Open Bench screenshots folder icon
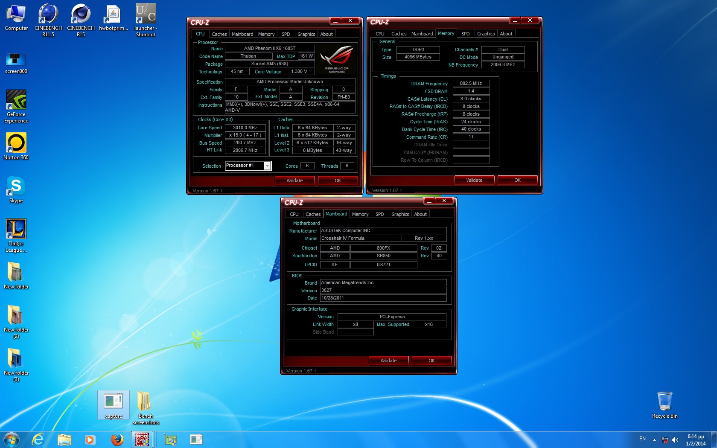The height and width of the screenshot is (448, 717). coord(146,408)
